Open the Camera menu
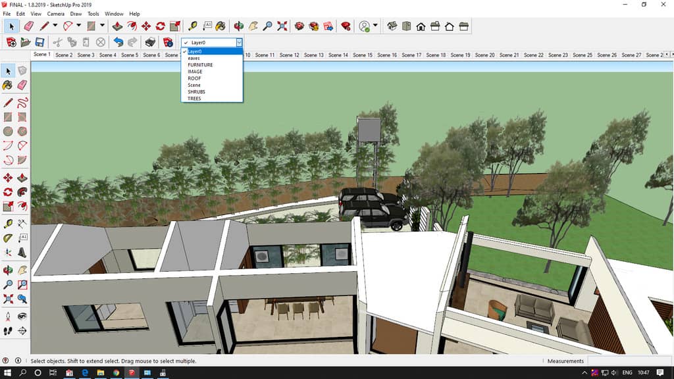 tap(58, 13)
